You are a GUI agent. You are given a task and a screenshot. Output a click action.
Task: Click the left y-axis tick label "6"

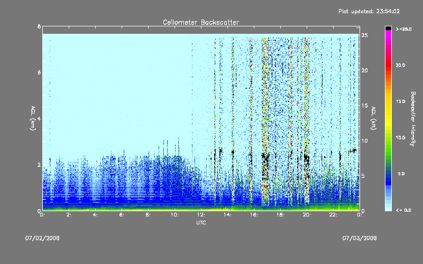coord(39,72)
